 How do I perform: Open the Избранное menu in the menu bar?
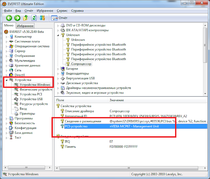coord(45,11)
